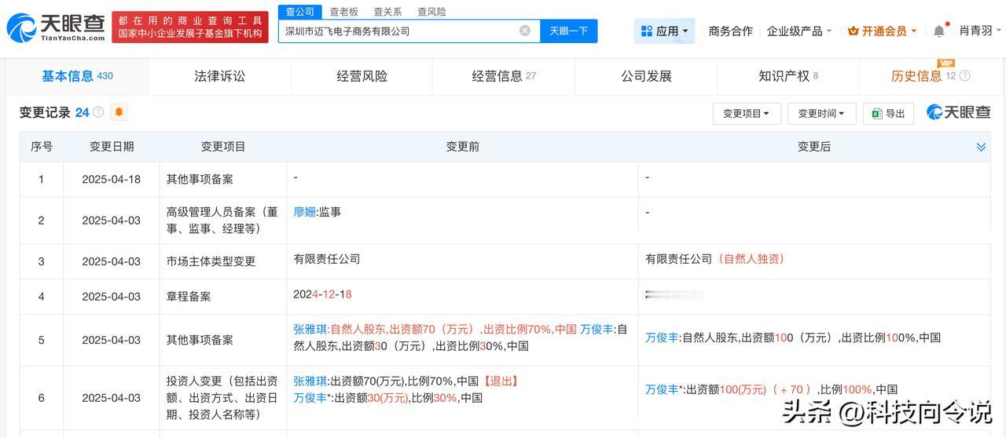Click the 2024-12-18 value in row 4
Screen dimensions: 1006x438
322,294
